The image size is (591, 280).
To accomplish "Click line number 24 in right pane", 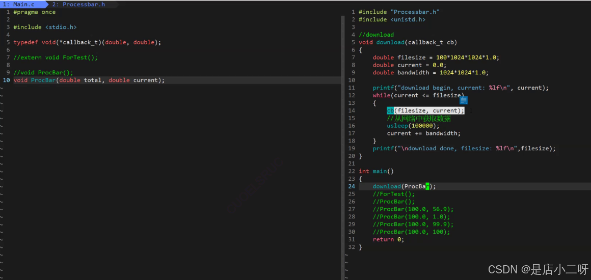I will [351, 186].
